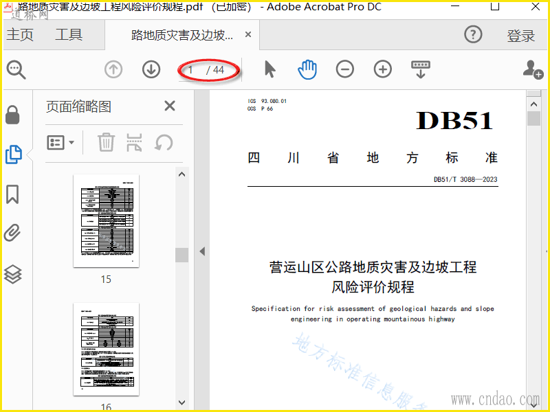Zoom in with the plus button

pyautogui.click(x=383, y=69)
